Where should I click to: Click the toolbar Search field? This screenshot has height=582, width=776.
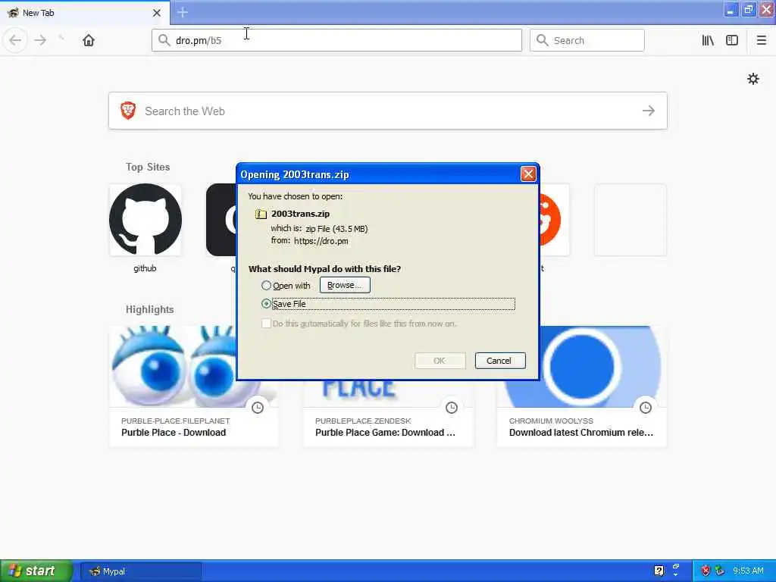pyautogui.click(x=587, y=40)
